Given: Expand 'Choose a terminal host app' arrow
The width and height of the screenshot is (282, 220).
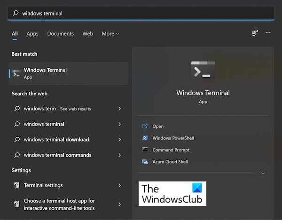Looking at the screenshot, I should 119,204.
